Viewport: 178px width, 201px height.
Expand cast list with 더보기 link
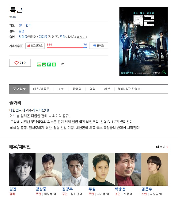point(82,37)
